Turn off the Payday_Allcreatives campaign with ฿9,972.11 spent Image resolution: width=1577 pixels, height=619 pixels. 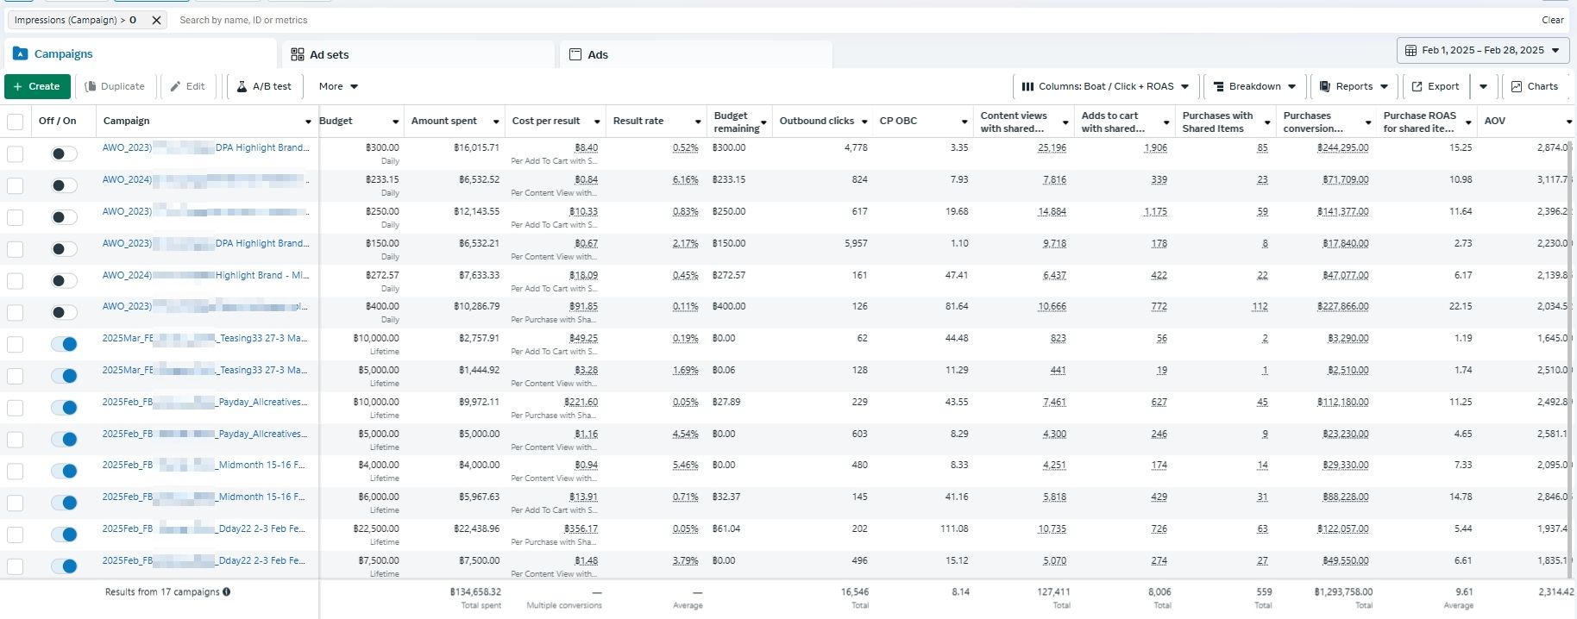click(64, 408)
